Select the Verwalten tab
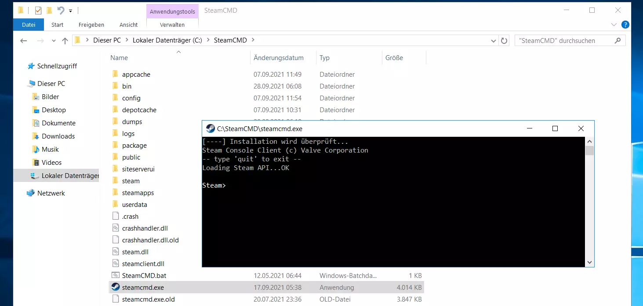The image size is (643, 306). tap(172, 25)
